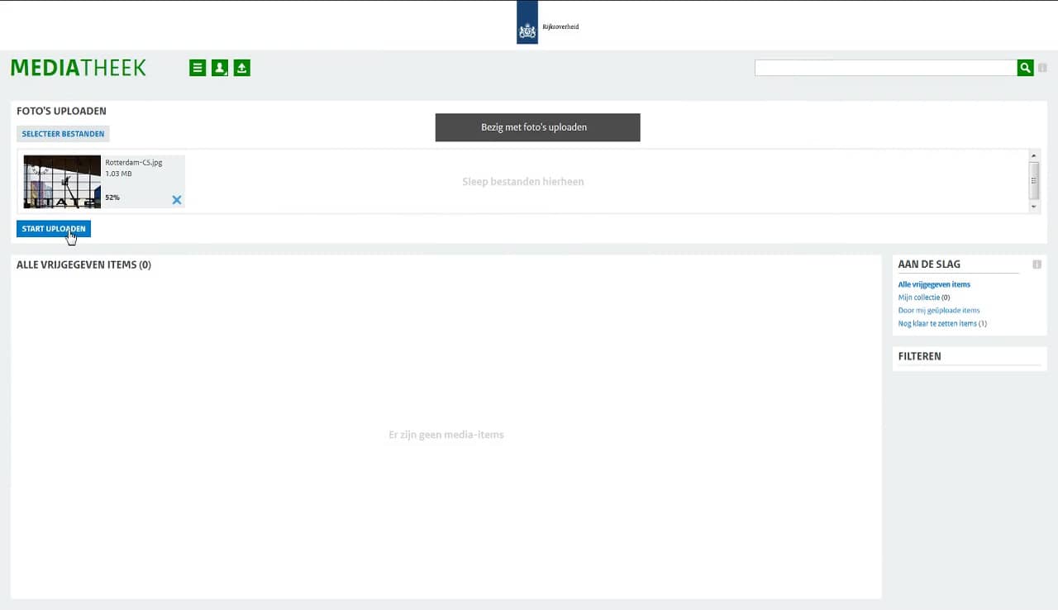Click the upload list scrollbar up arrow
Image resolution: width=1058 pixels, height=610 pixels.
point(1034,155)
